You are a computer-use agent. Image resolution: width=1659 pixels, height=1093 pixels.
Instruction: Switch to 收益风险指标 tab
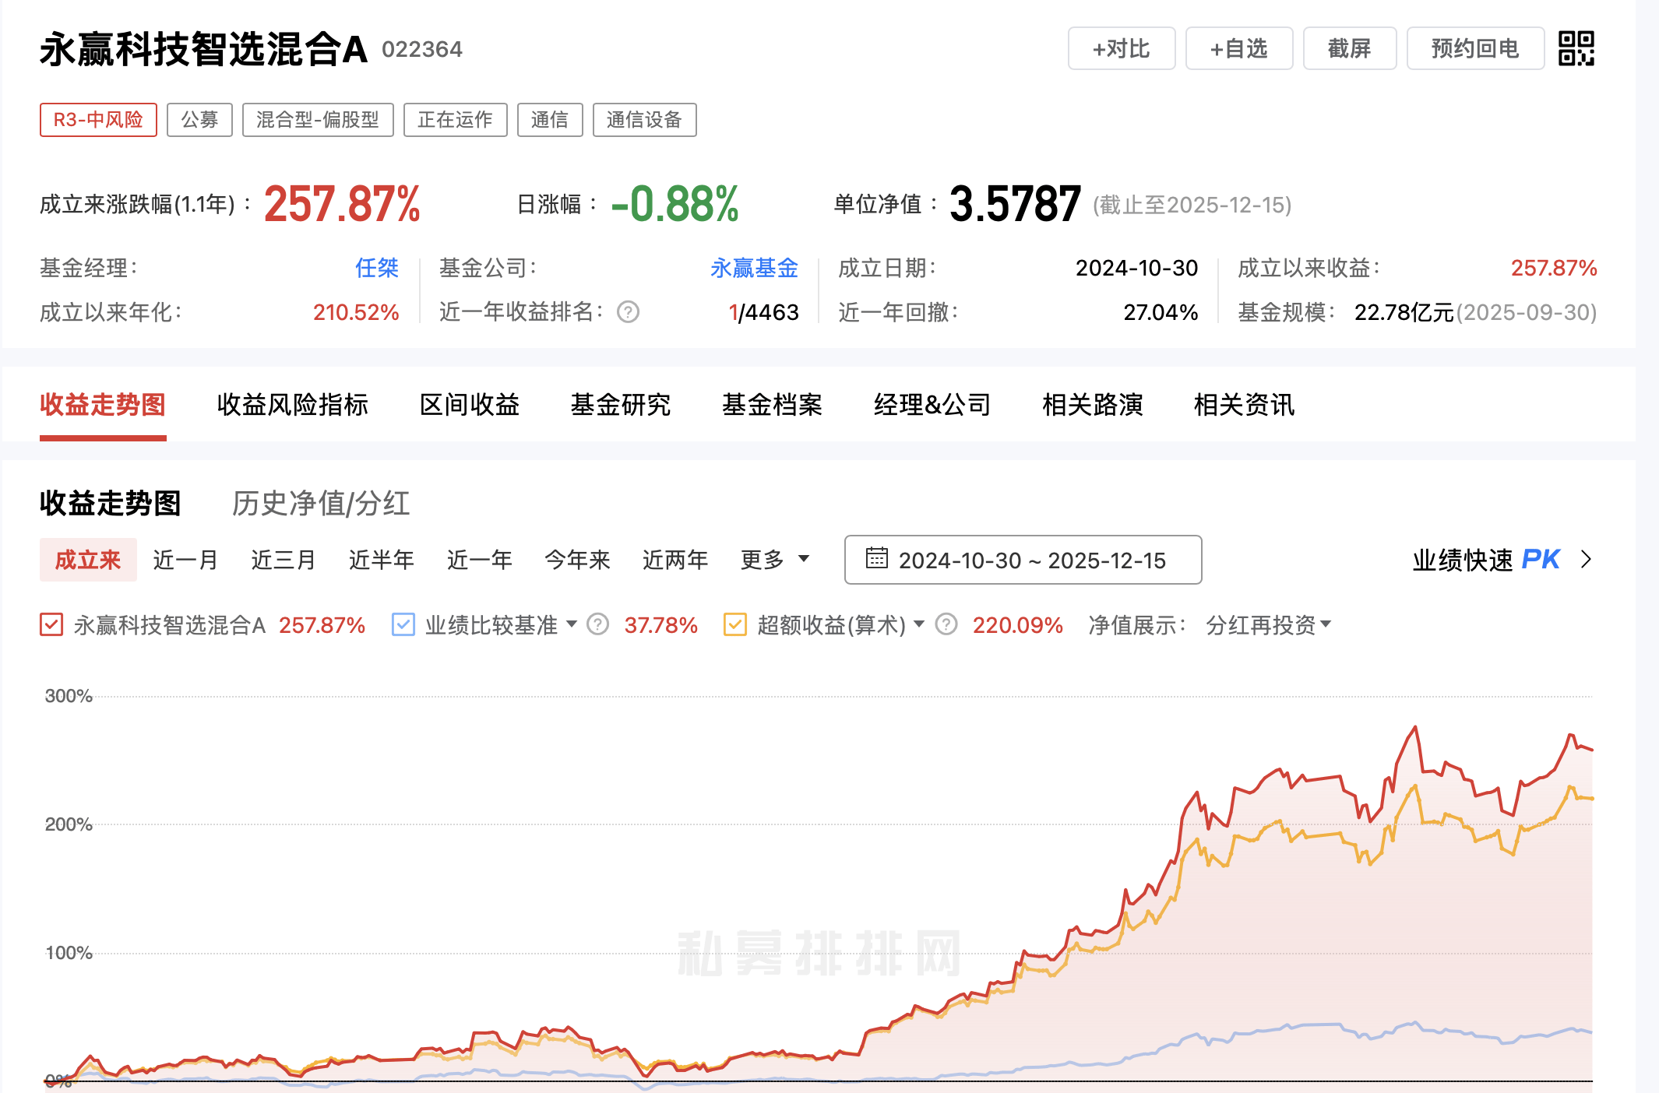(292, 405)
